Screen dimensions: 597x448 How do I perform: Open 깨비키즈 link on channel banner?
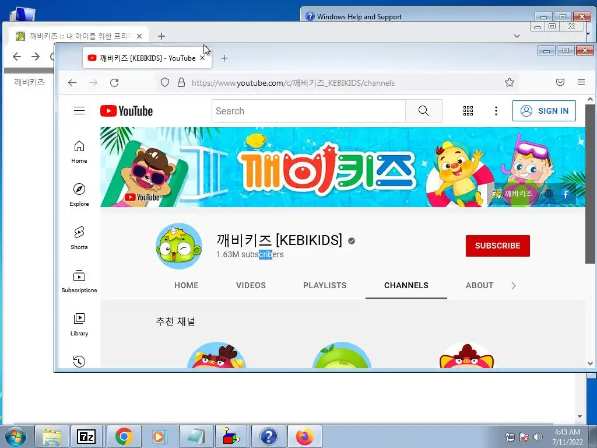[513, 194]
